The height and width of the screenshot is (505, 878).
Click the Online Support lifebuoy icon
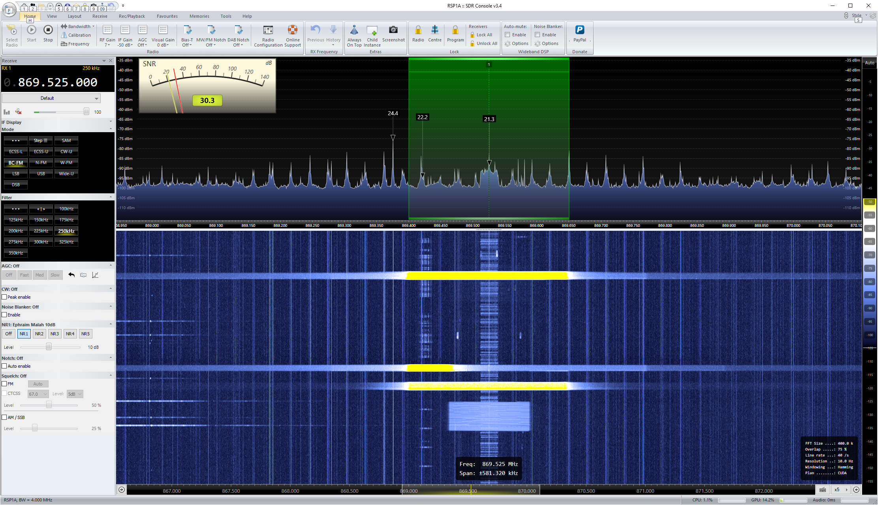click(293, 30)
